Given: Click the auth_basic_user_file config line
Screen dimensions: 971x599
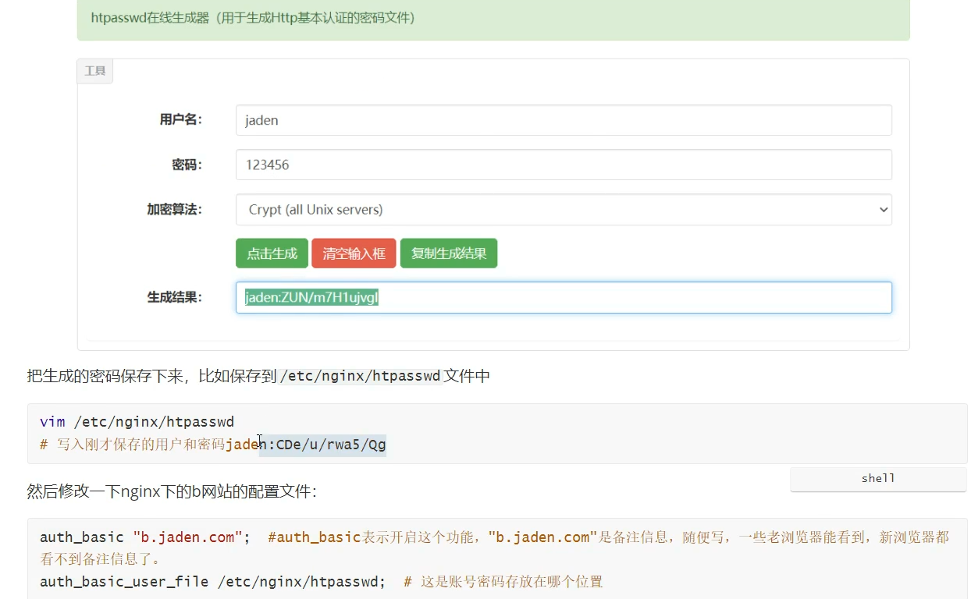Looking at the screenshot, I should coord(212,582).
